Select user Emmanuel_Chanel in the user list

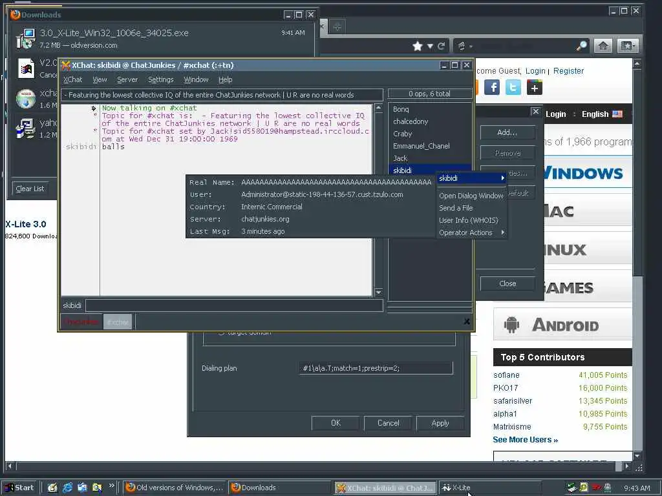(429, 146)
